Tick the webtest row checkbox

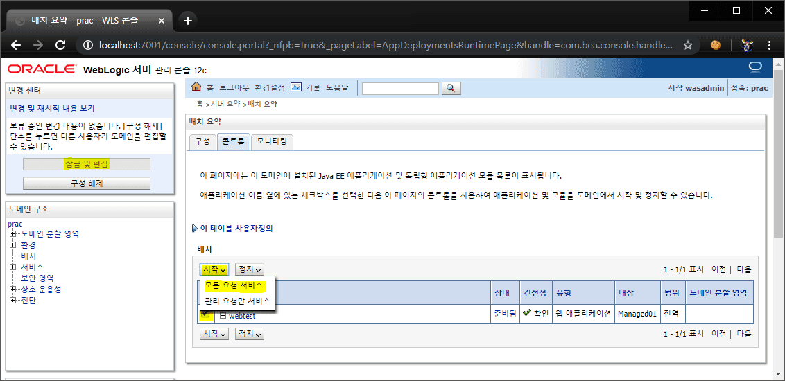205,314
